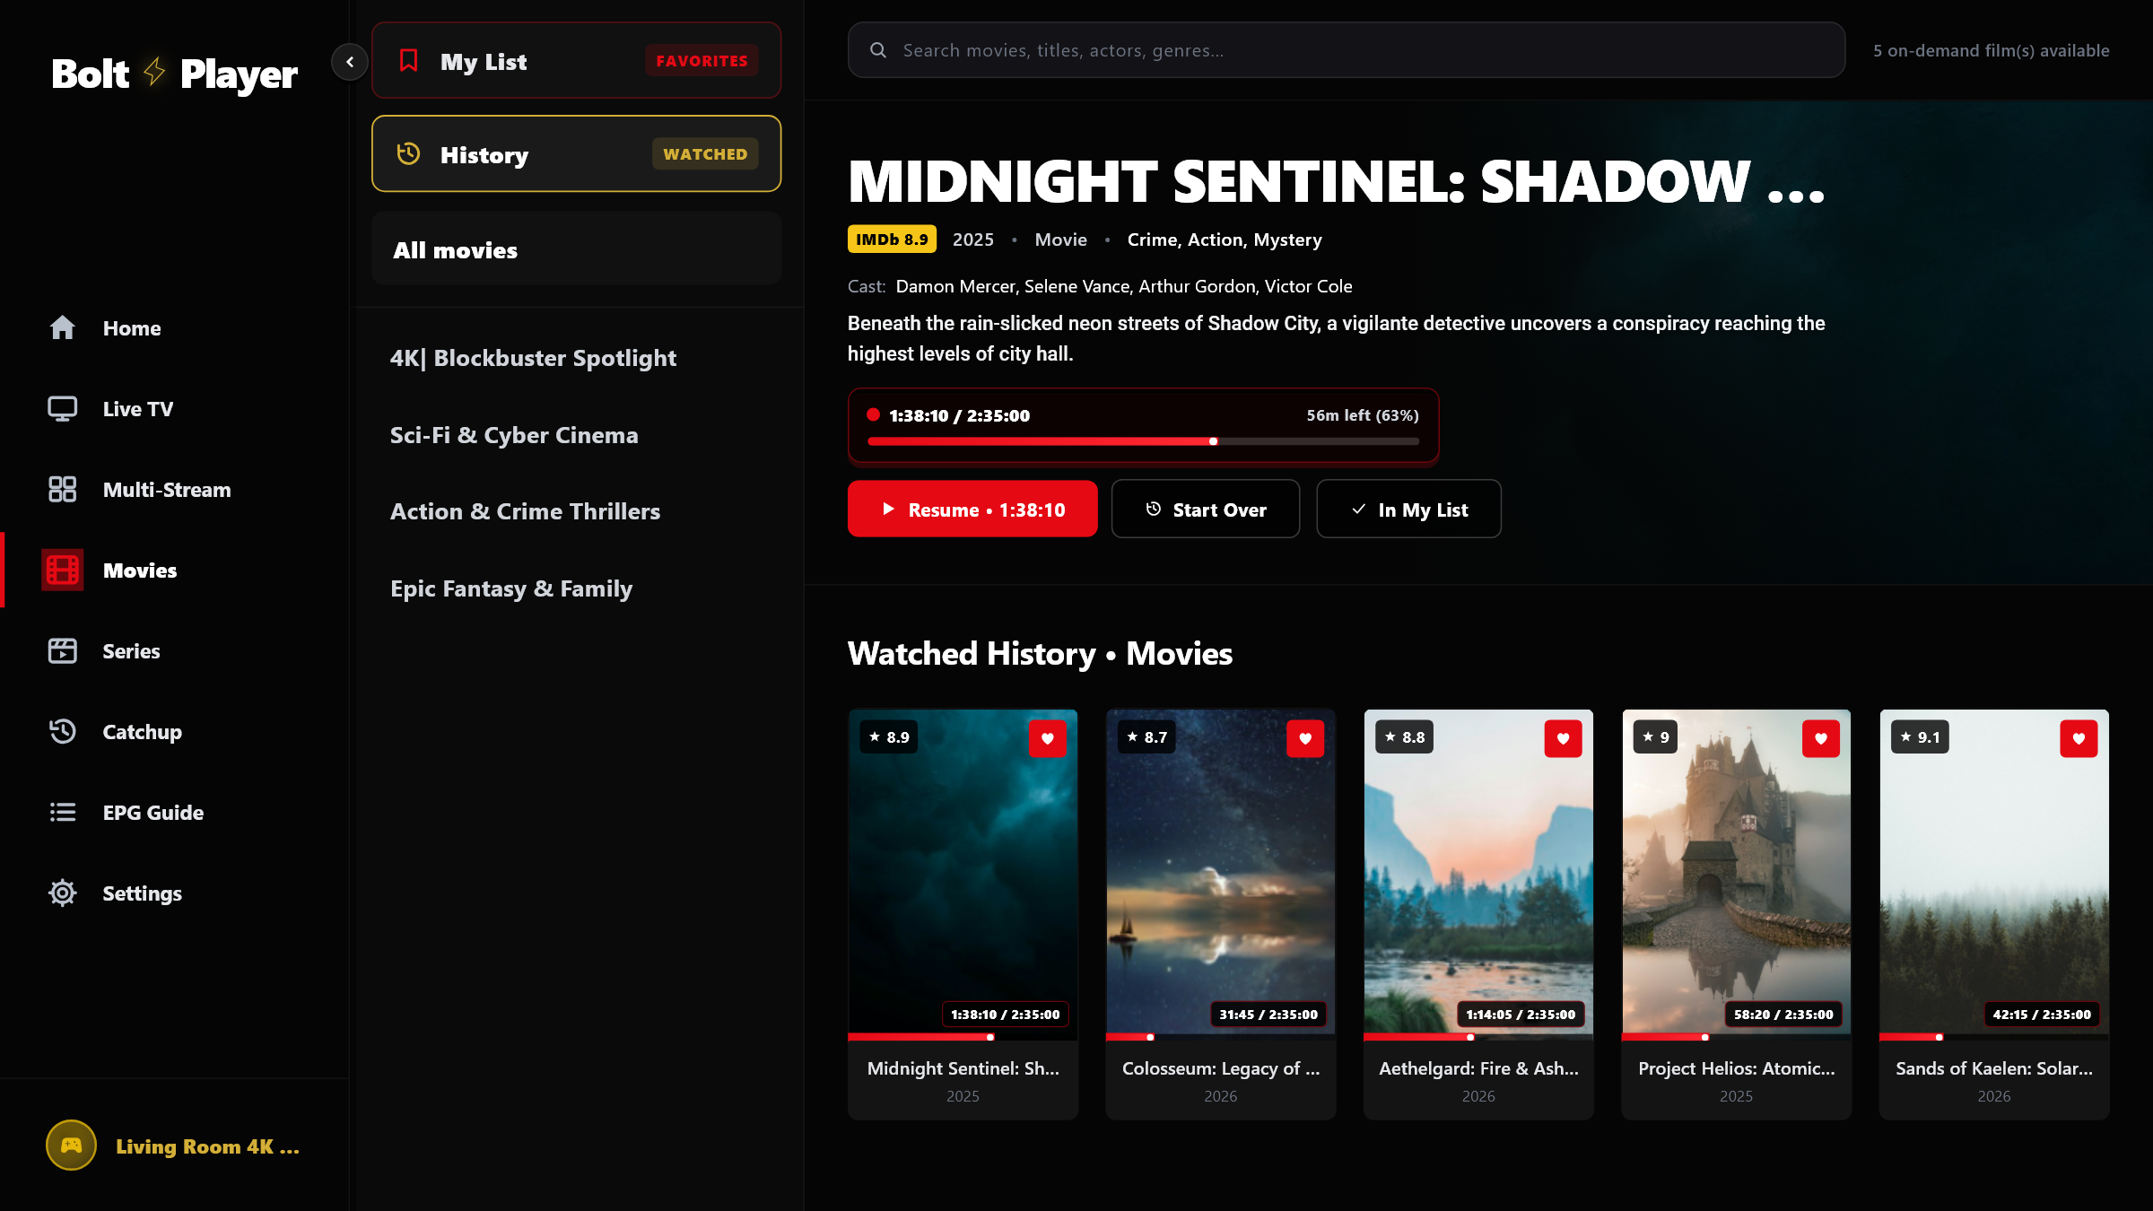
Task: Open Multi-Stream grid icon
Action: pos(62,490)
